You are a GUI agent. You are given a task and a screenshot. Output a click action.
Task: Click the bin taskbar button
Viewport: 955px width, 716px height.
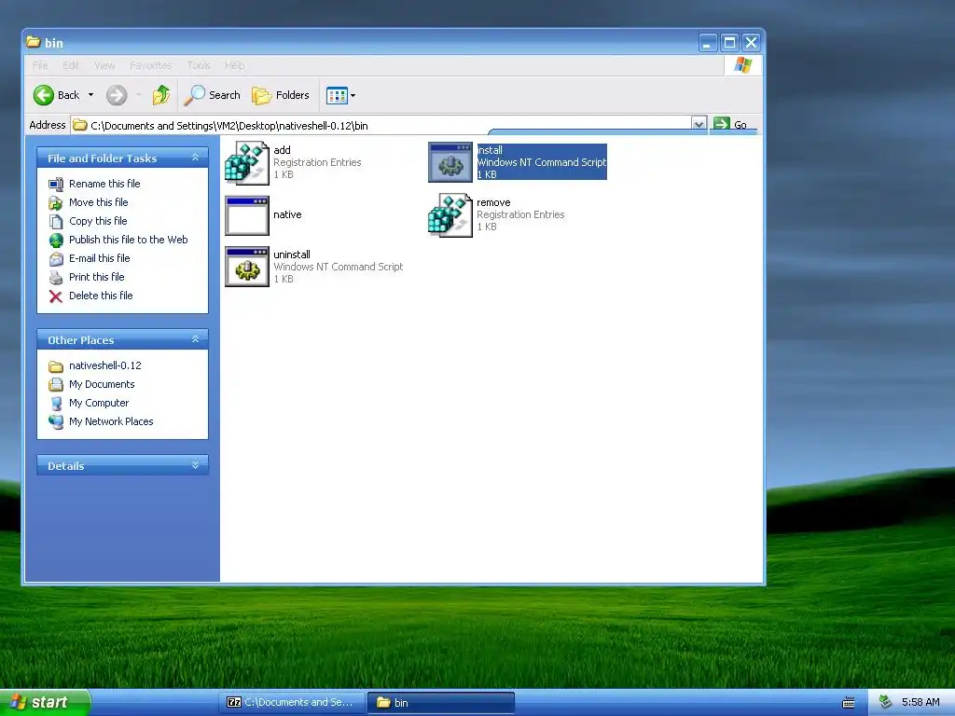[441, 703]
